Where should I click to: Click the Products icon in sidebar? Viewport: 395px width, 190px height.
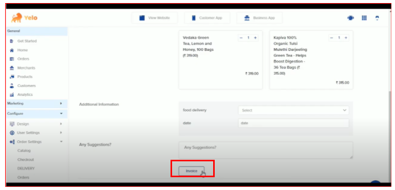point(11,77)
